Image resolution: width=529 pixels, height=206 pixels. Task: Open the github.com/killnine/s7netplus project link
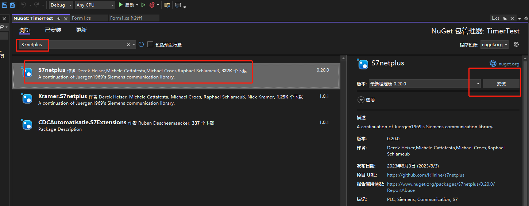click(425, 175)
